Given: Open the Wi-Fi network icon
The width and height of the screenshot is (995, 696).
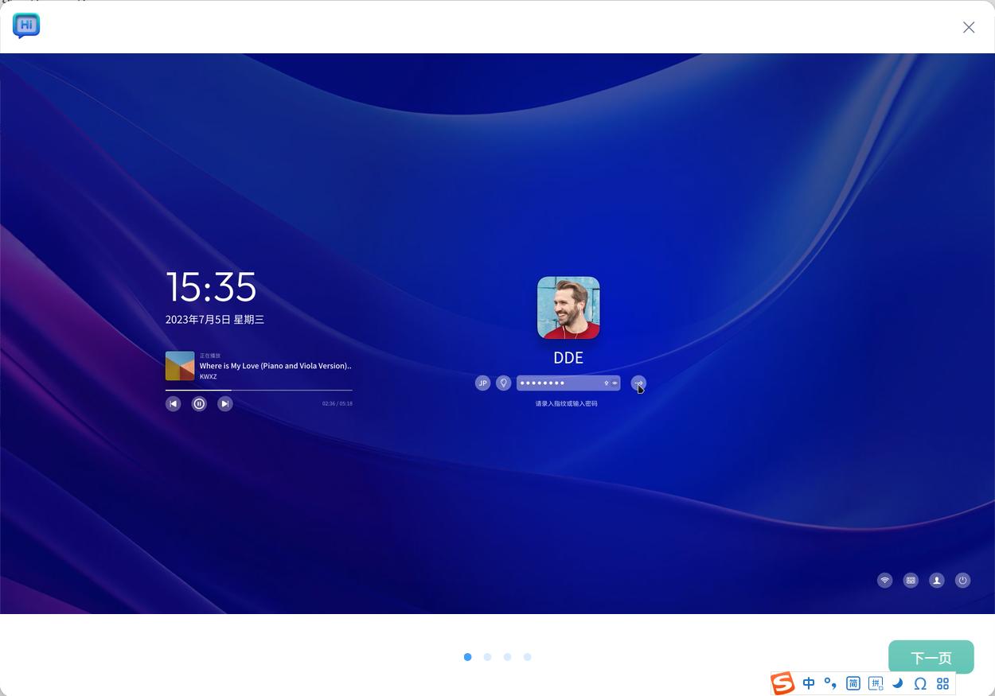Looking at the screenshot, I should point(884,581).
